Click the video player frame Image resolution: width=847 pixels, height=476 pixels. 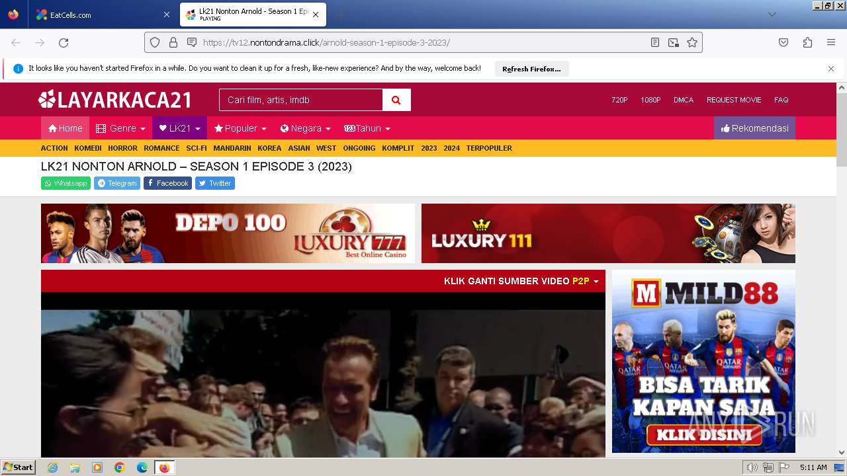point(323,375)
